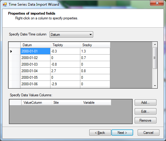Click the row header with the current-row arrow
This screenshot has height=141, width=166.
14,51
